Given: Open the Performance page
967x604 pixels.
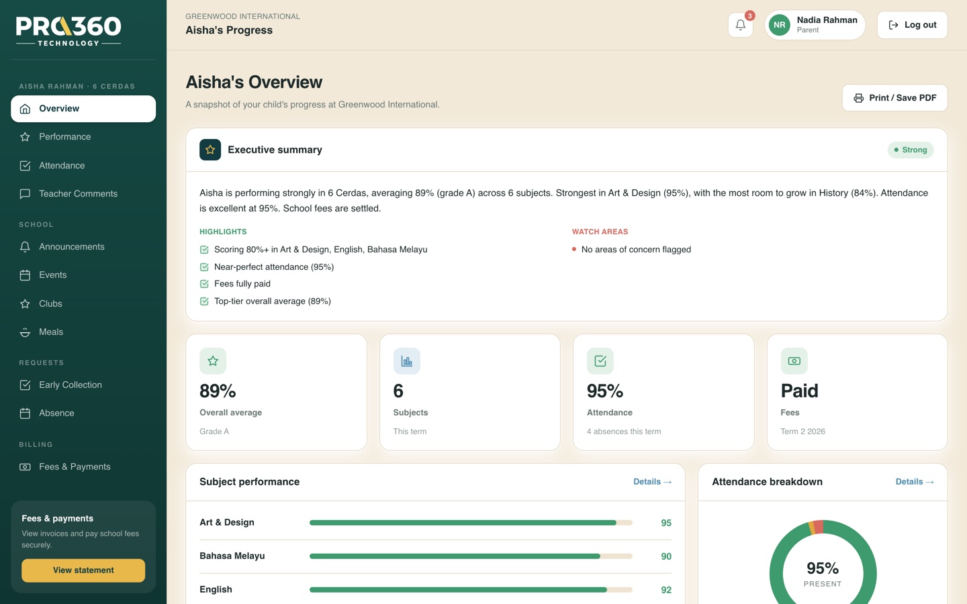Looking at the screenshot, I should coord(83,137).
